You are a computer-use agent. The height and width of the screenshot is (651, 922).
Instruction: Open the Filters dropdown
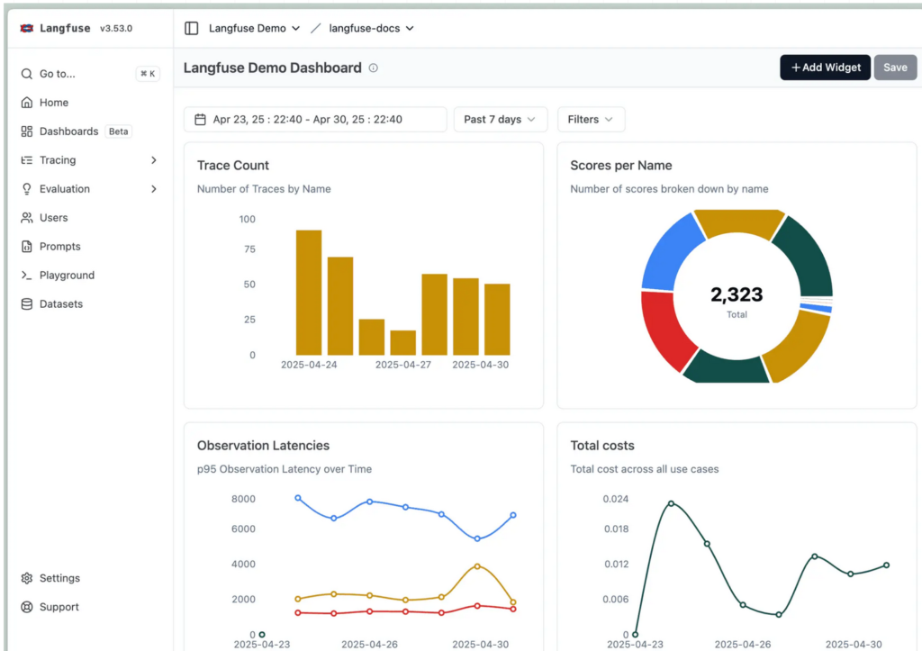pos(591,120)
